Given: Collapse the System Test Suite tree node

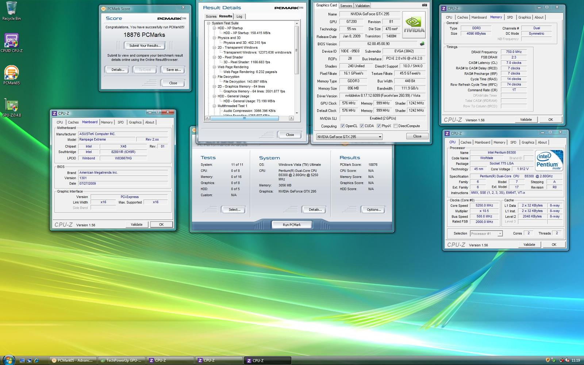Looking at the screenshot, I should pyautogui.click(x=209, y=23).
